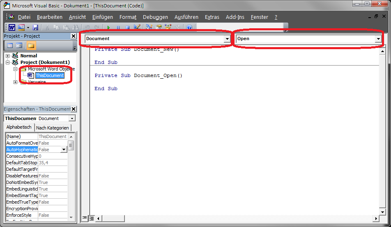Open the Open procedure dropdown
Image resolution: width=391 pixels, height=227 pixels.
click(x=378, y=39)
